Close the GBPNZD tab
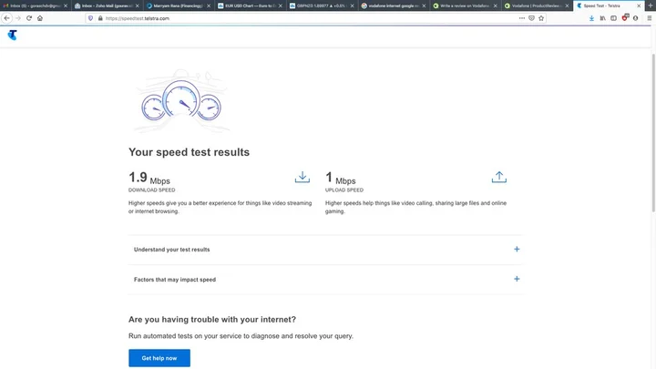The height and width of the screenshot is (369, 656). 352,5
